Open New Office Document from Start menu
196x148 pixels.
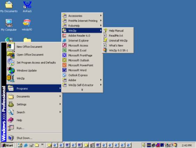(x=34, y=47)
